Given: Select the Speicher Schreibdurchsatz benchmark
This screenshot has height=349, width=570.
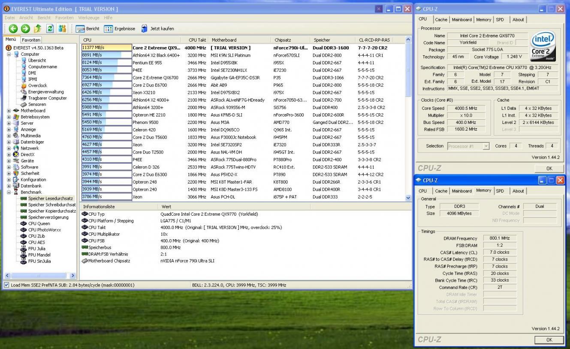Looking at the screenshot, I should [51, 205].
